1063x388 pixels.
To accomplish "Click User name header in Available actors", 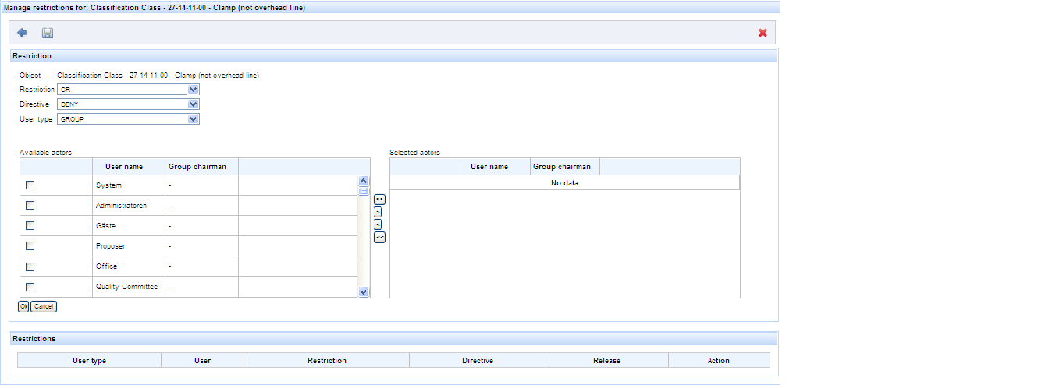I will (124, 167).
